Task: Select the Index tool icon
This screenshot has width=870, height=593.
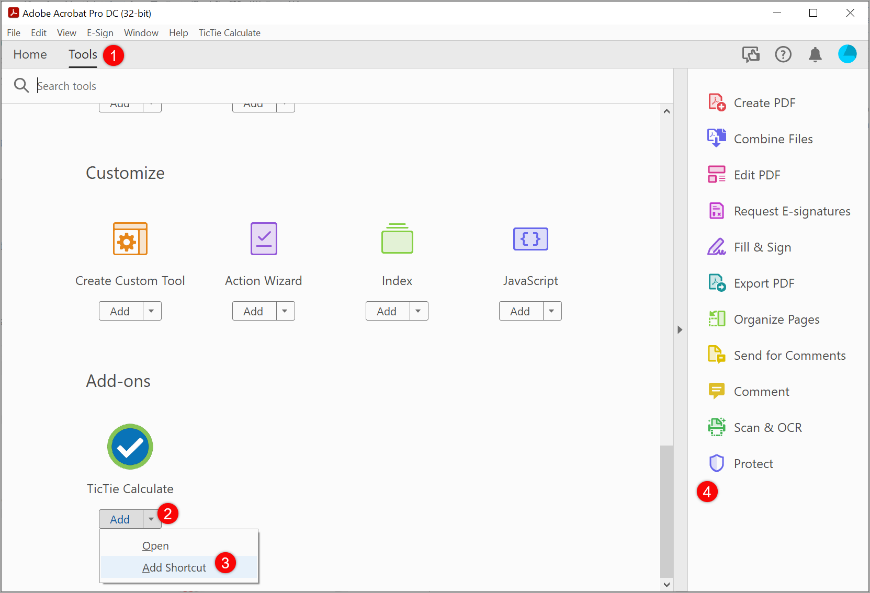Action: pyautogui.click(x=397, y=239)
